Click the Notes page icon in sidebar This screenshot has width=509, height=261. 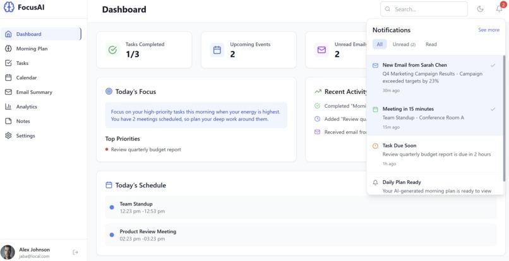(8, 121)
